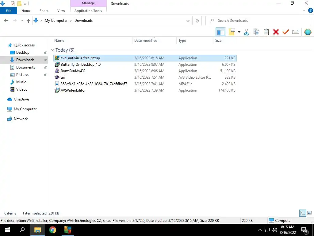Go up one folder level arrow
This screenshot has height=236, width=314.
pyautogui.click(x=29, y=21)
